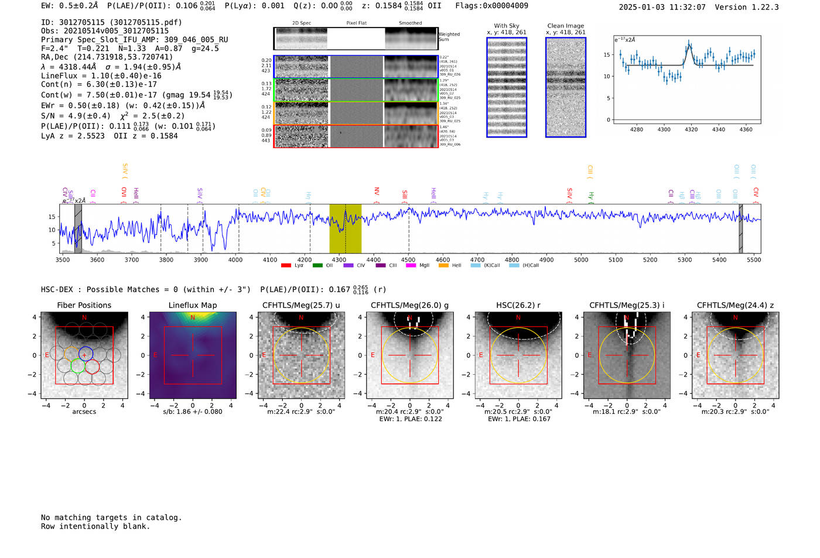The image size is (820, 558).
Task: Click the yellow highlighted band in the spectrum
Action: point(346,228)
